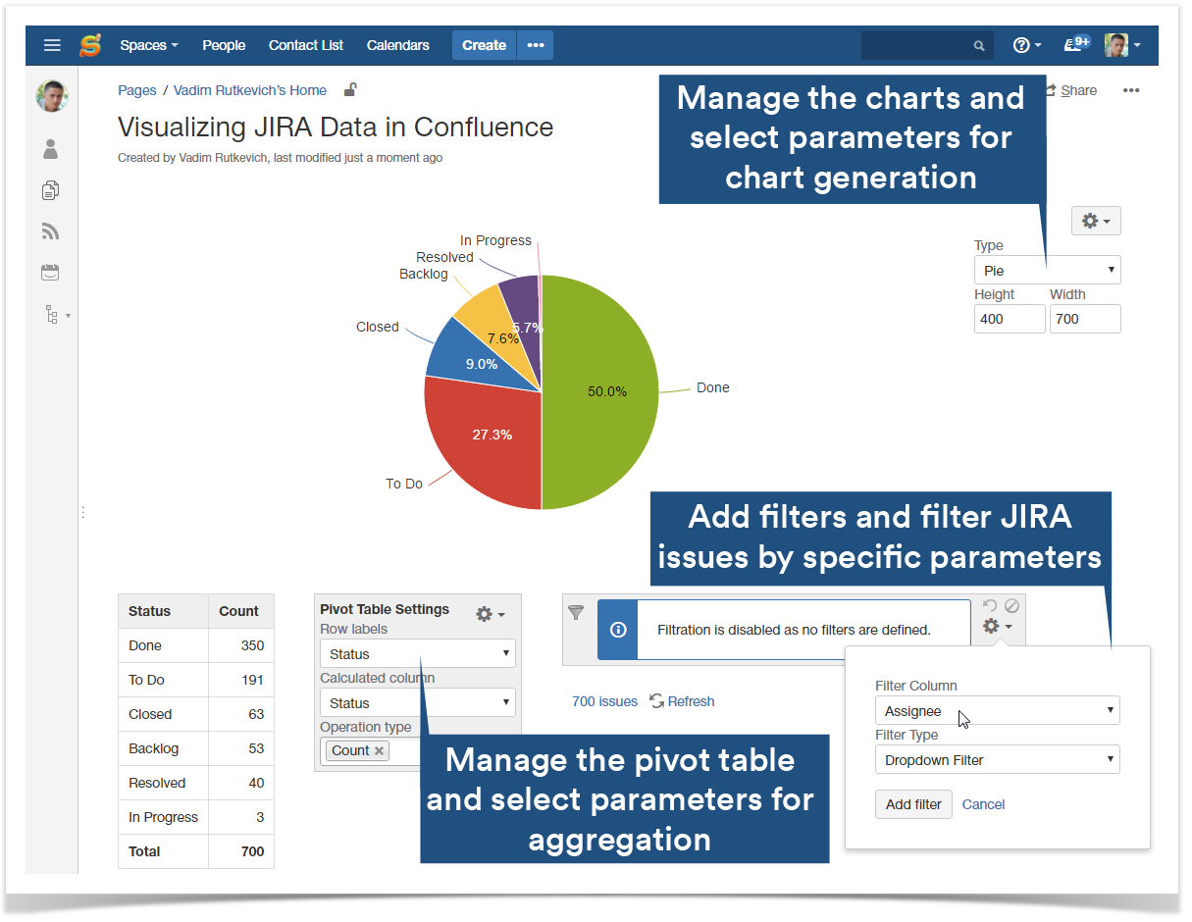This screenshot has height=922, width=1192.
Task: Click the disable filtration circle icon
Action: click(1011, 605)
